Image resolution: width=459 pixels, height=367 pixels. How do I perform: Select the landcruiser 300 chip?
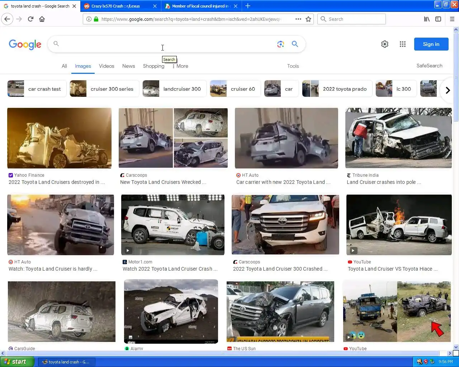(175, 89)
